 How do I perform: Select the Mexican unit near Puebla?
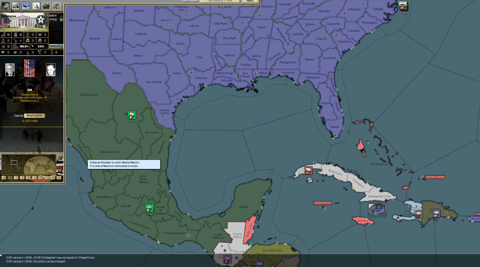click(149, 208)
